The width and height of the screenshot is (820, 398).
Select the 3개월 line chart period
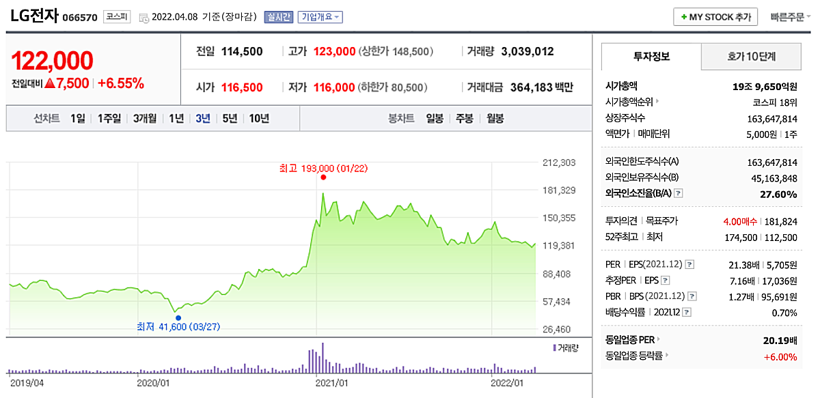click(146, 118)
